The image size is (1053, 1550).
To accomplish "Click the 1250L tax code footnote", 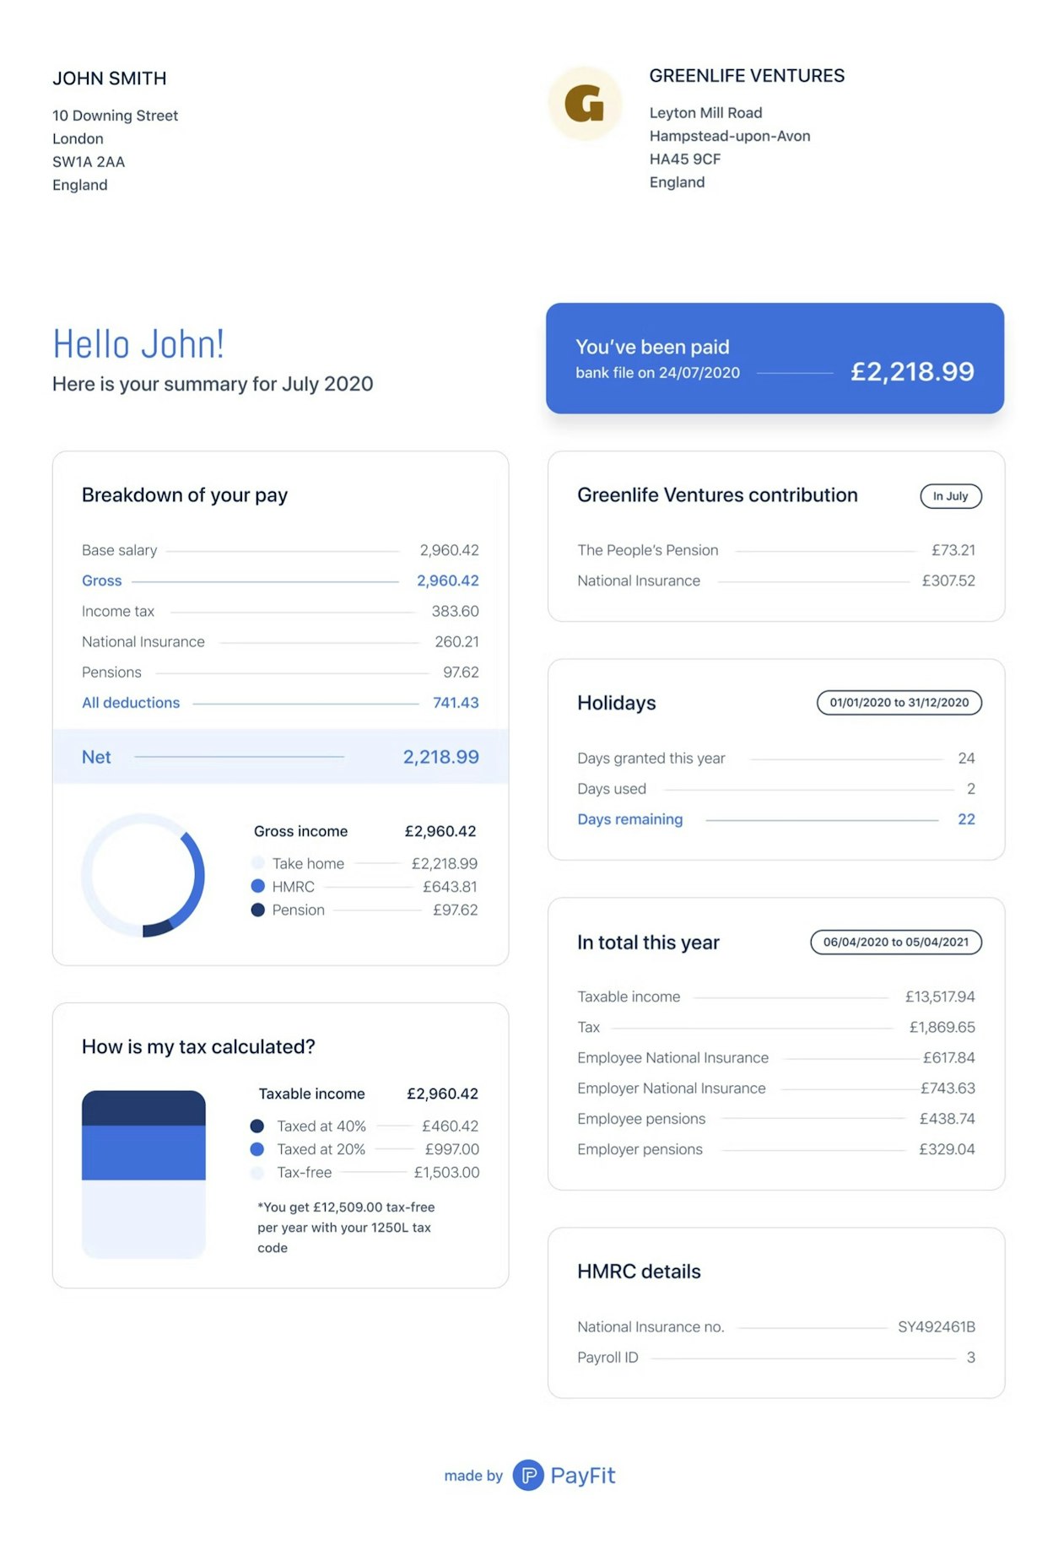I will point(346,1228).
